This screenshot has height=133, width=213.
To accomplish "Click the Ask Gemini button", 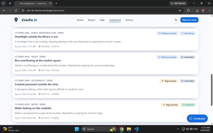I will point(178,3).
